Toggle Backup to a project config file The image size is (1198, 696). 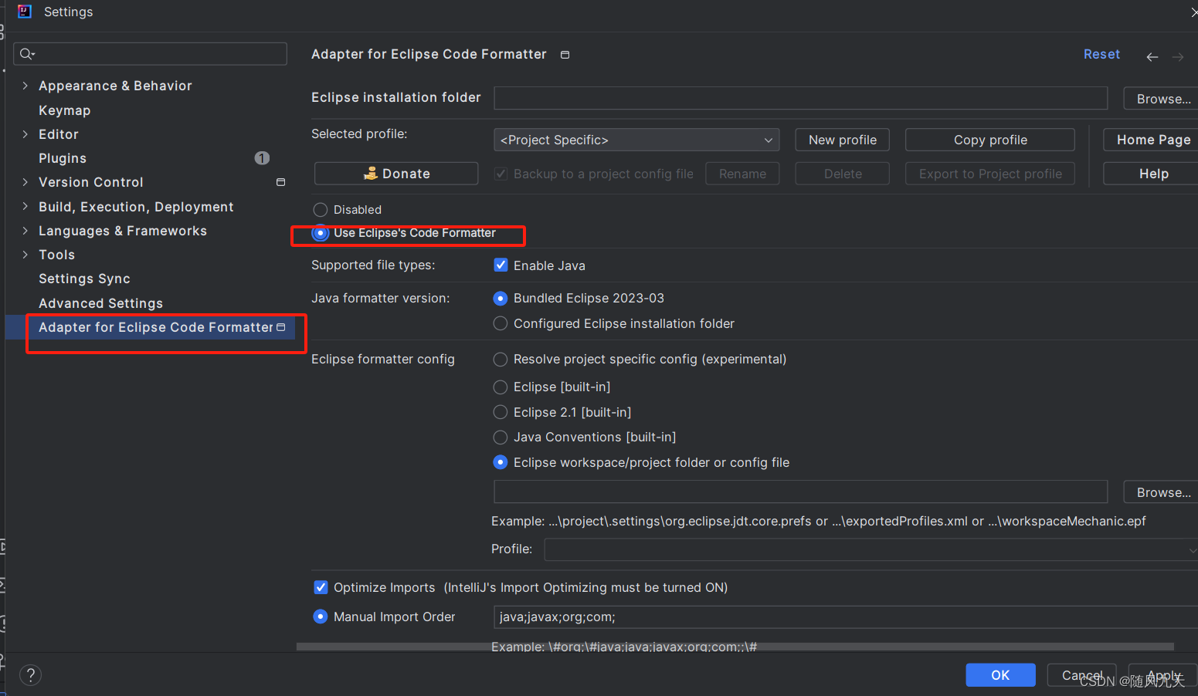coord(501,174)
